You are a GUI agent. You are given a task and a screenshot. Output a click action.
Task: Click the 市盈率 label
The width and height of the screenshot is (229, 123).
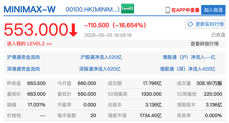[64, 105]
